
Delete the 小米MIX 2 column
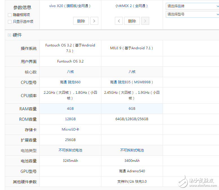pos(132,21)
